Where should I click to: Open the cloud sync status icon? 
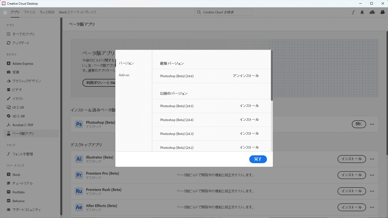372,12
